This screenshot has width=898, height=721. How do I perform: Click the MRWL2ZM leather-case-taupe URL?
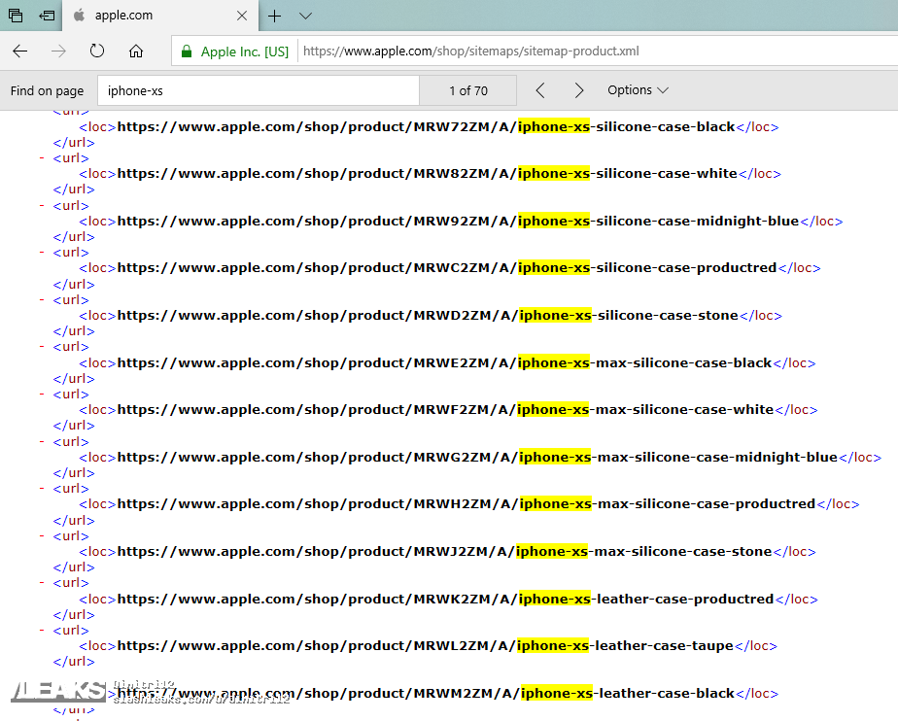point(426,646)
